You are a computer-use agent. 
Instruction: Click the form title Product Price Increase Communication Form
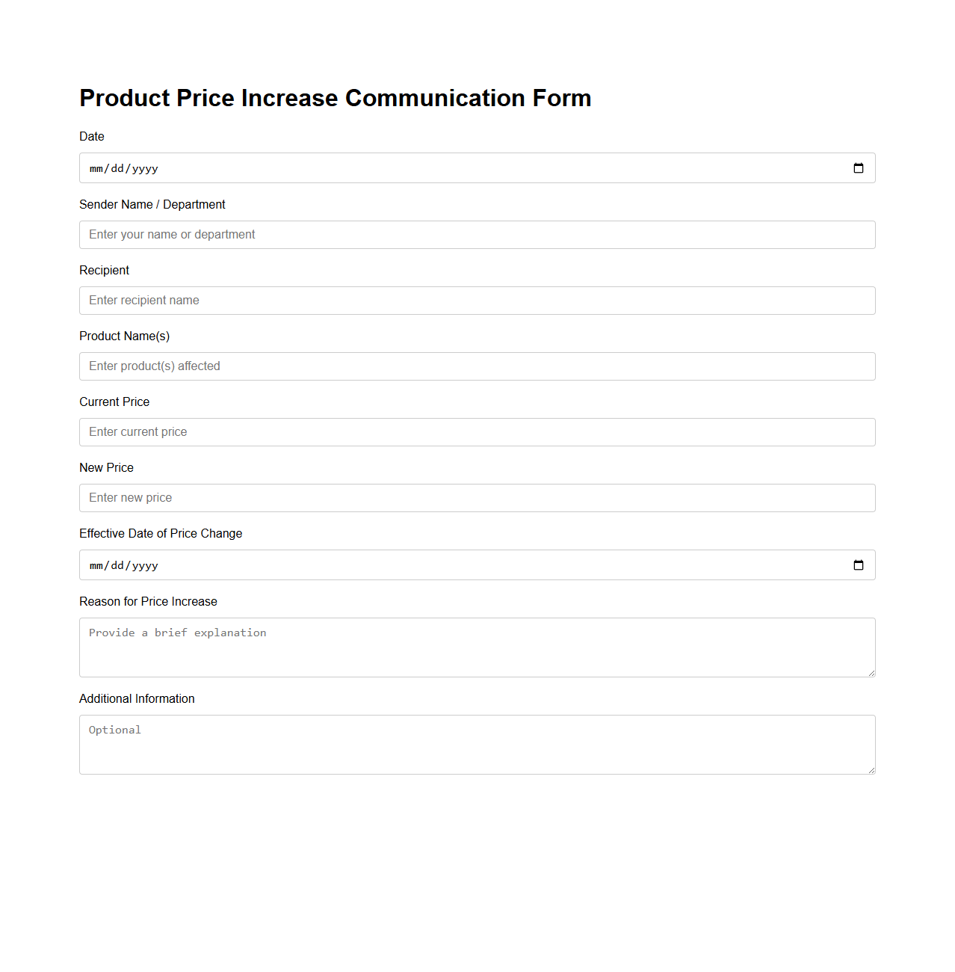point(335,97)
